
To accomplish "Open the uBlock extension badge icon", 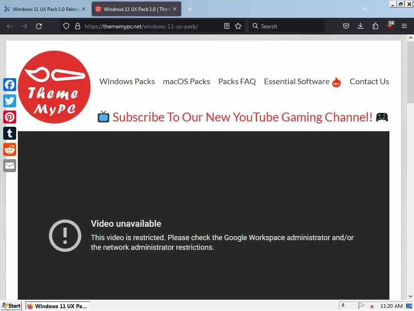I will 390,26.
